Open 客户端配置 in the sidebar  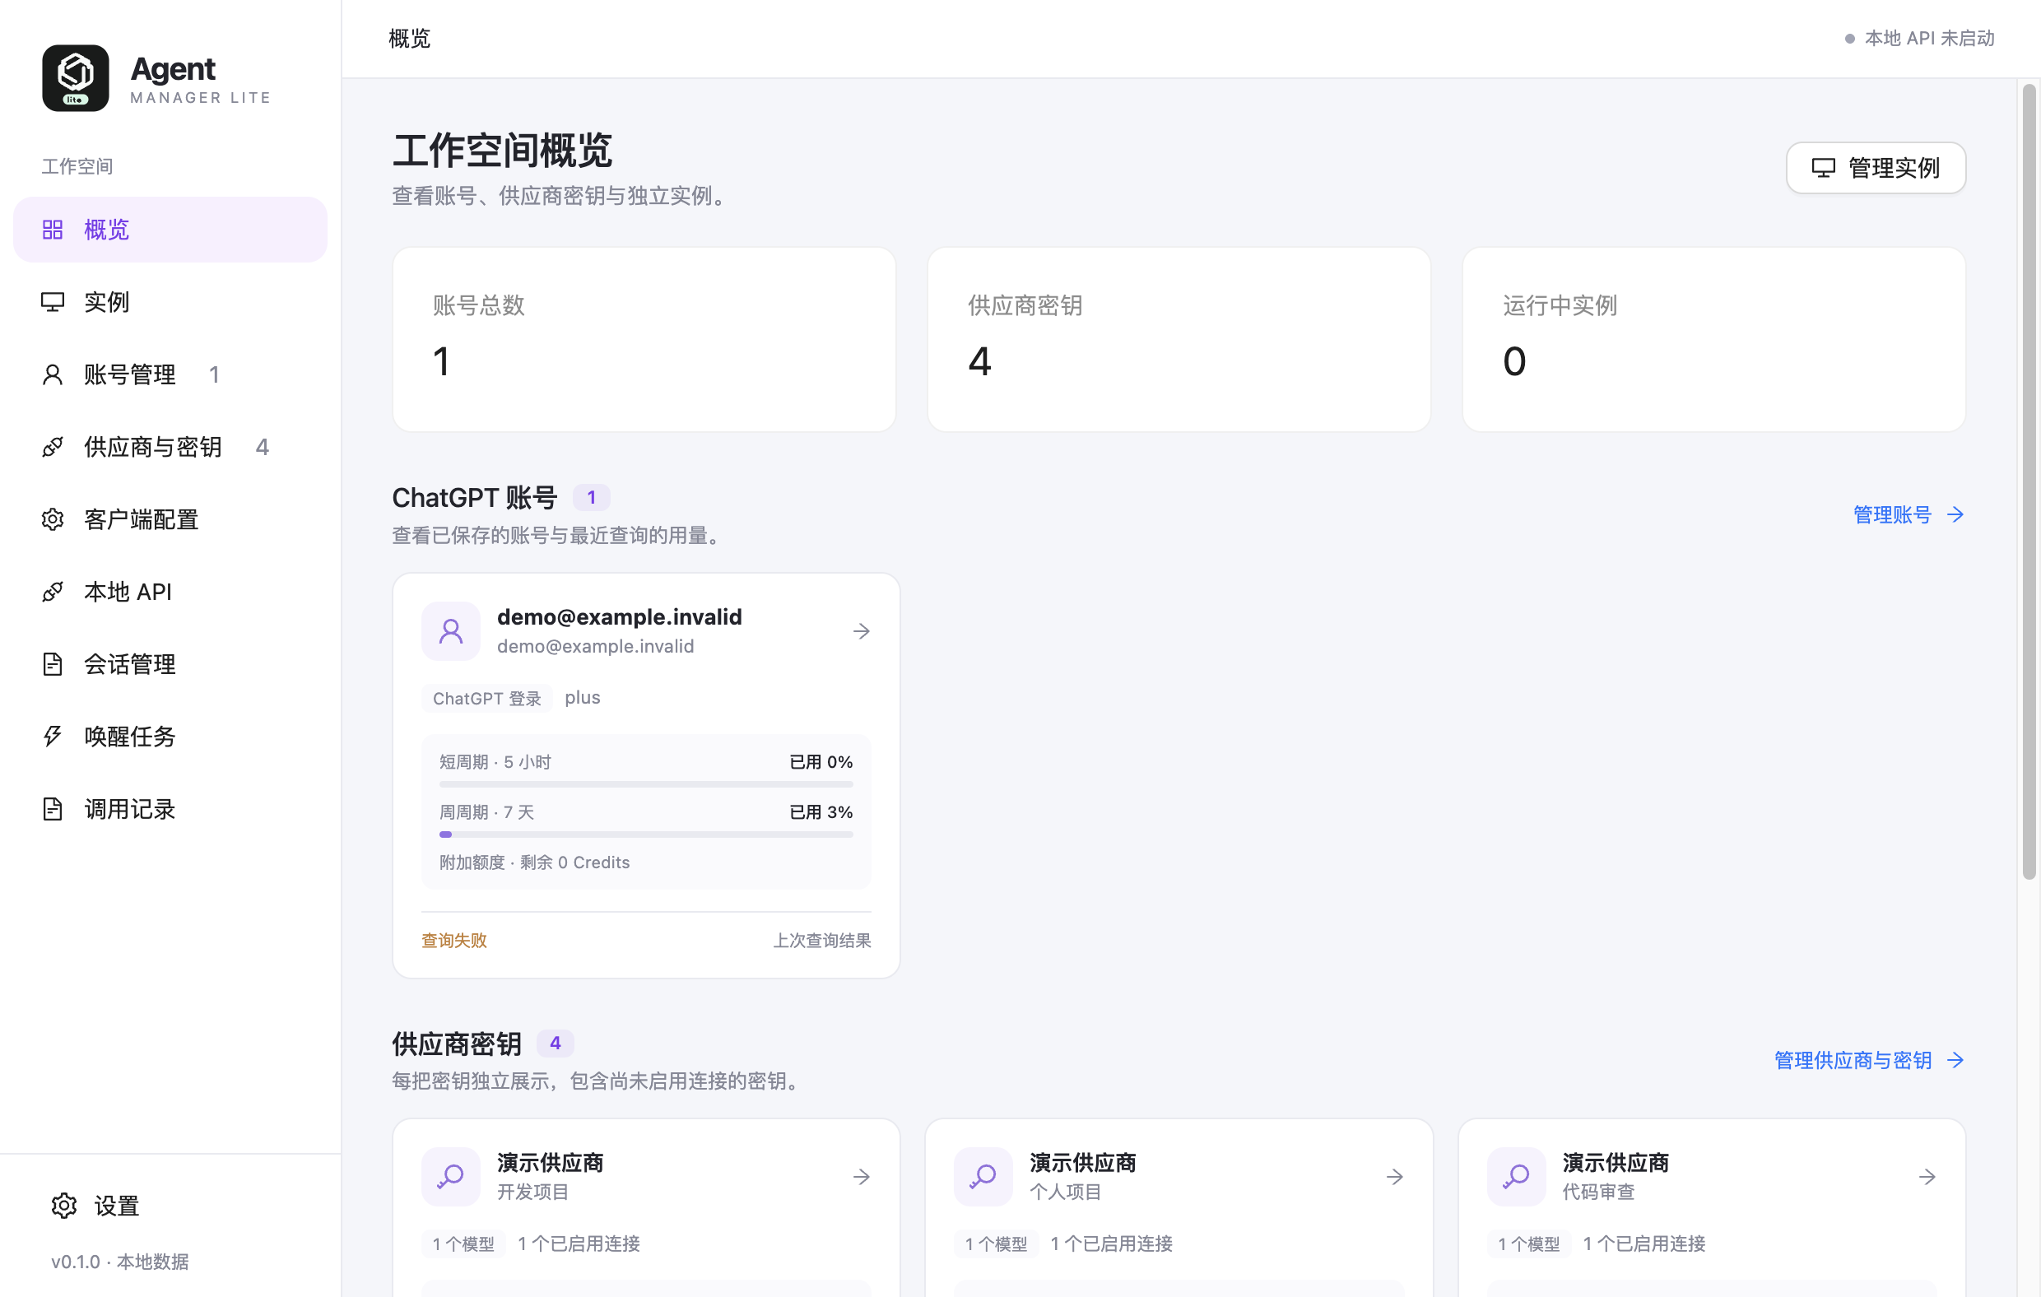[170, 519]
